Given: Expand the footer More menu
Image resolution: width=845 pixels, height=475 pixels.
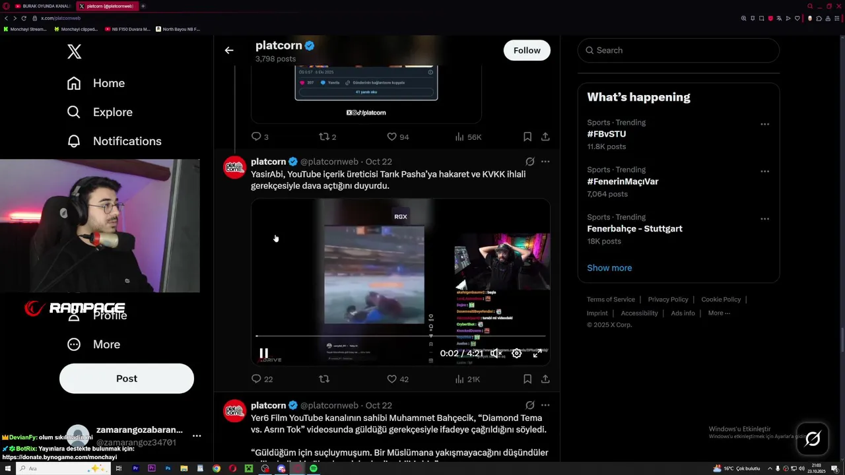Looking at the screenshot, I should (719, 313).
